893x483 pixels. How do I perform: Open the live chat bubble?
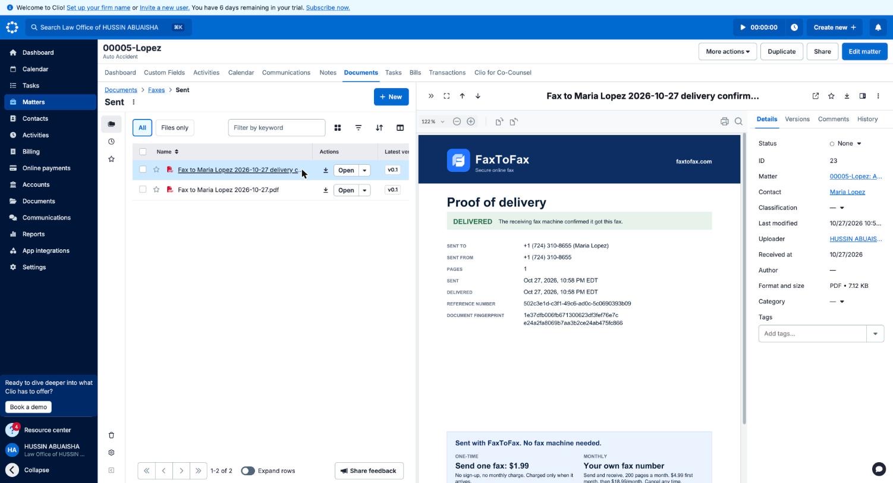879,469
